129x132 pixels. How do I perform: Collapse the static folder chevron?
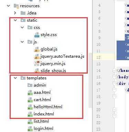click(15, 20)
